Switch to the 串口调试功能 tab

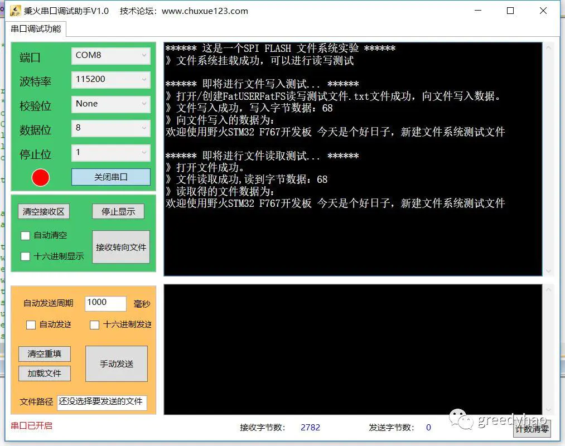pos(35,28)
